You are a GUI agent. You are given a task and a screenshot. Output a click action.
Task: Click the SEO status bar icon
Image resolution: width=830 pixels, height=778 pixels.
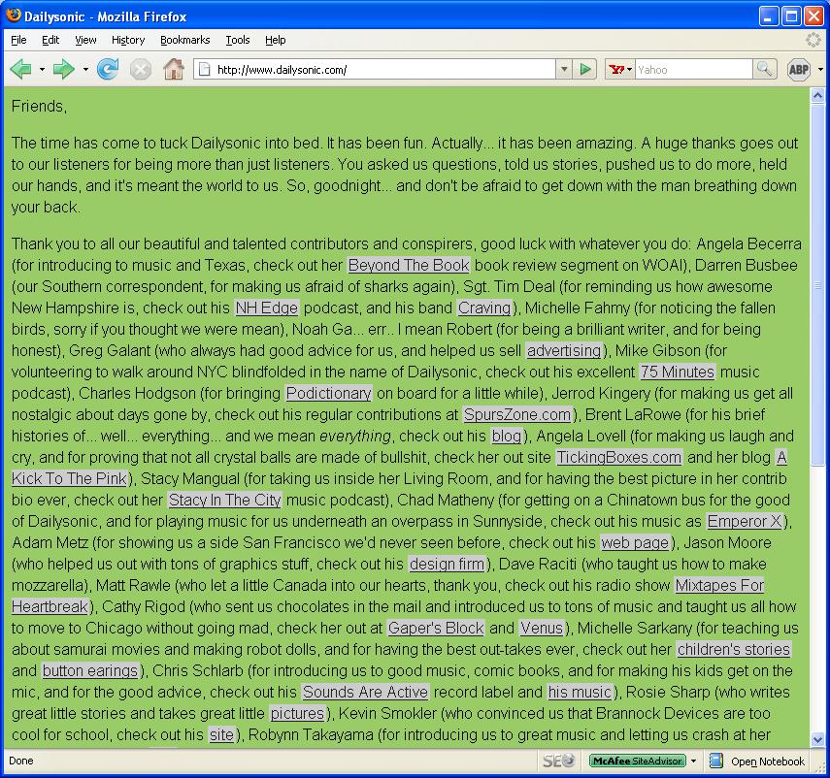tap(558, 761)
